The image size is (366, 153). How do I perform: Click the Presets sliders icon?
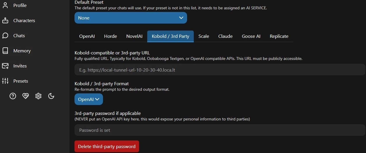click(5, 81)
